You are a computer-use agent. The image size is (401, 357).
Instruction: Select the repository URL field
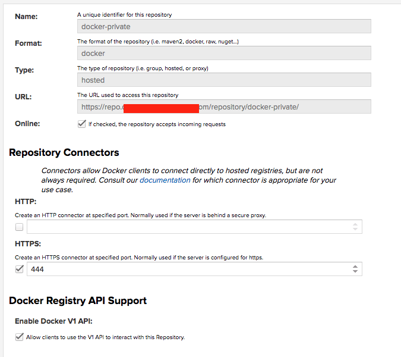(x=224, y=107)
